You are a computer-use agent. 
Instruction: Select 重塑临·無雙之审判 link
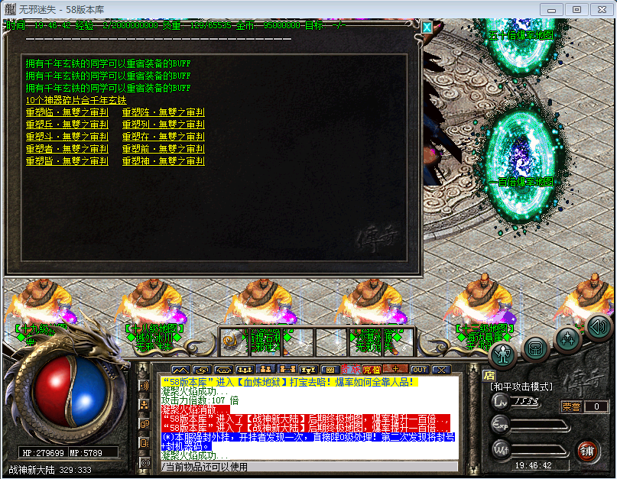67,112
